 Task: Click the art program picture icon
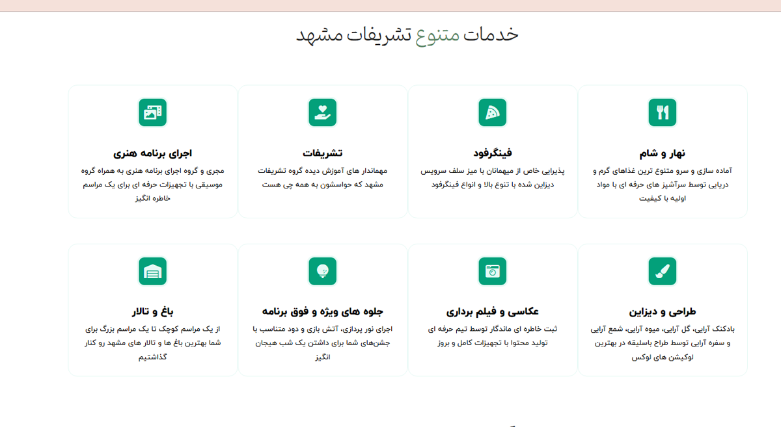pyautogui.click(x=152, y=112)
